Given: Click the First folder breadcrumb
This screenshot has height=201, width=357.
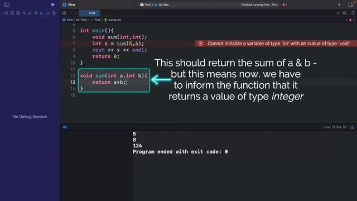Looking at the screenshot, I should click(x=81, y=20).
